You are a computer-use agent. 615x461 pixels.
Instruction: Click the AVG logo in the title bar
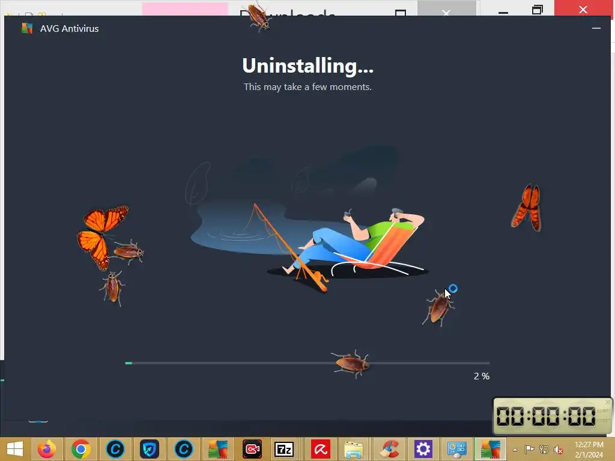(27, 28)
